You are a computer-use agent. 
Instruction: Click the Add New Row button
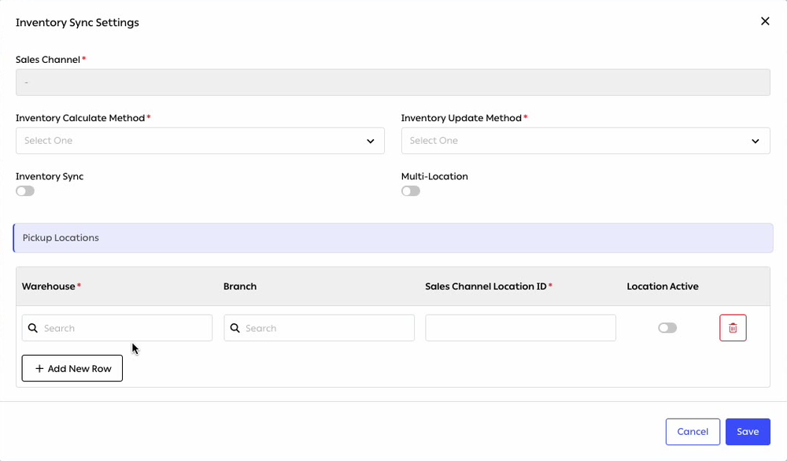coord(72,368)
